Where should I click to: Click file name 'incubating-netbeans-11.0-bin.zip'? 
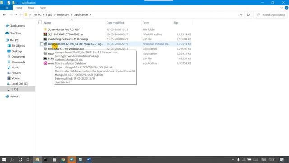[68, 39]
